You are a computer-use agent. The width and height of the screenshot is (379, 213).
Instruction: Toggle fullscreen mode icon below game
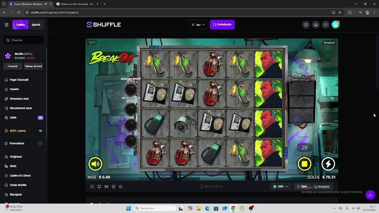92,187
